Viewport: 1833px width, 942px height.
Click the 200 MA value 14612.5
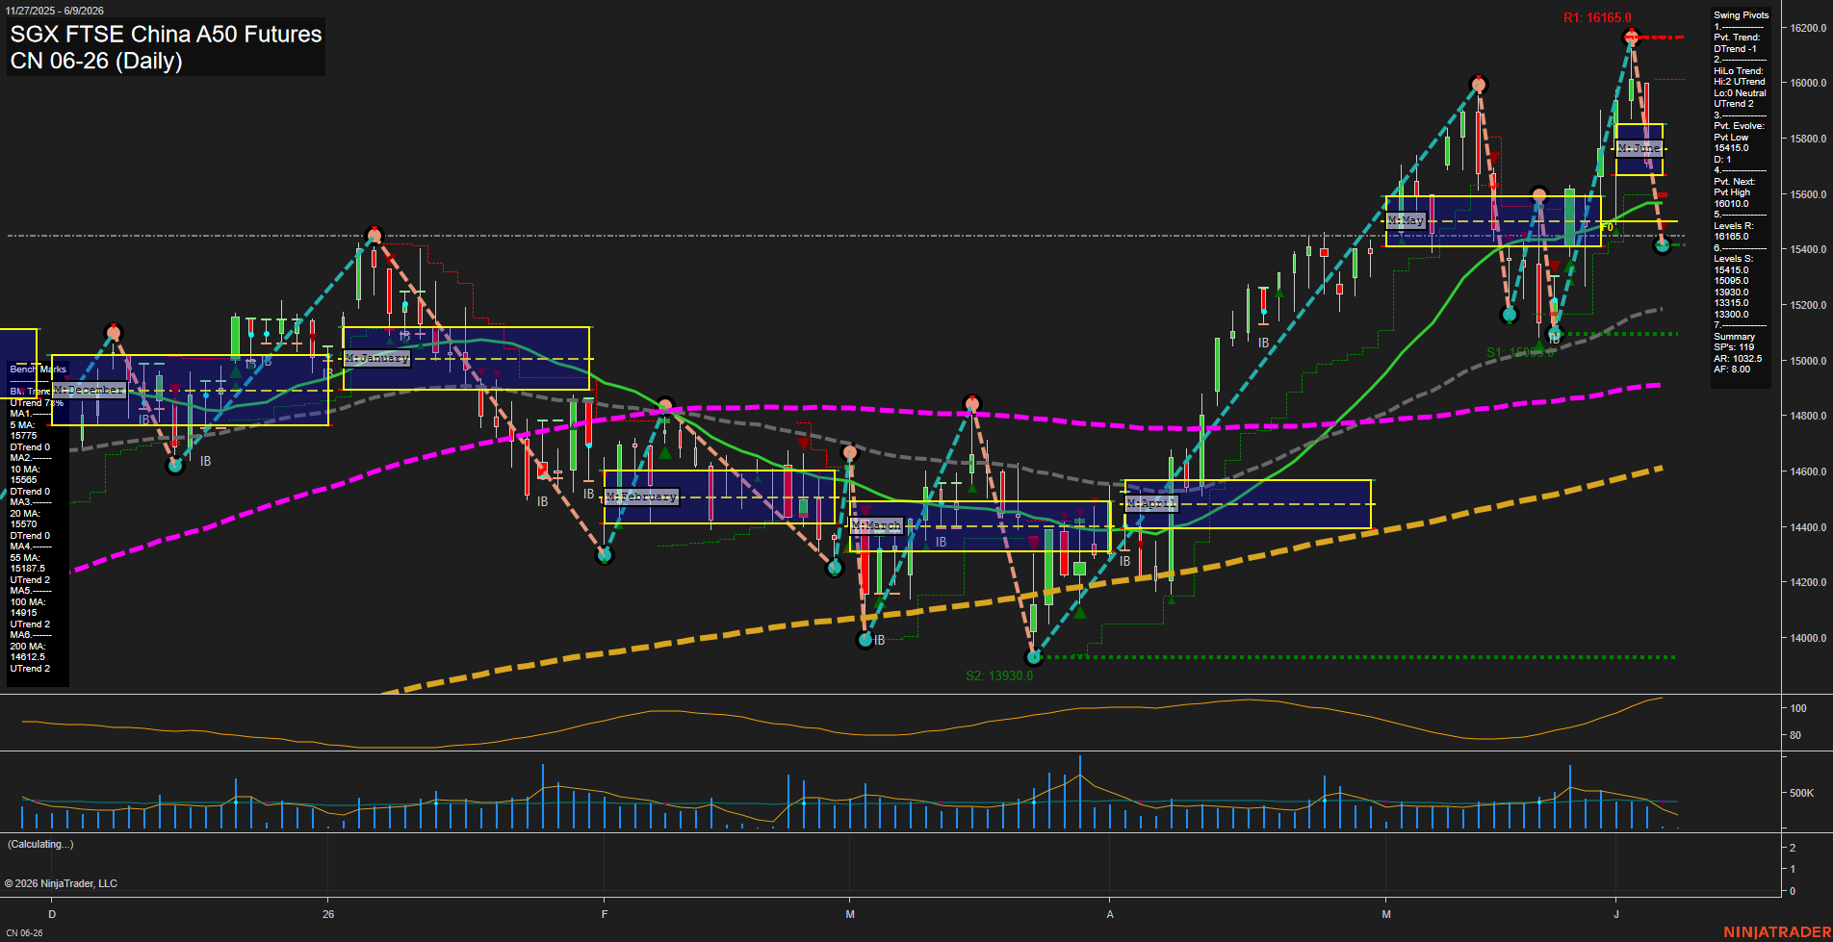click(x=27, y=657)
